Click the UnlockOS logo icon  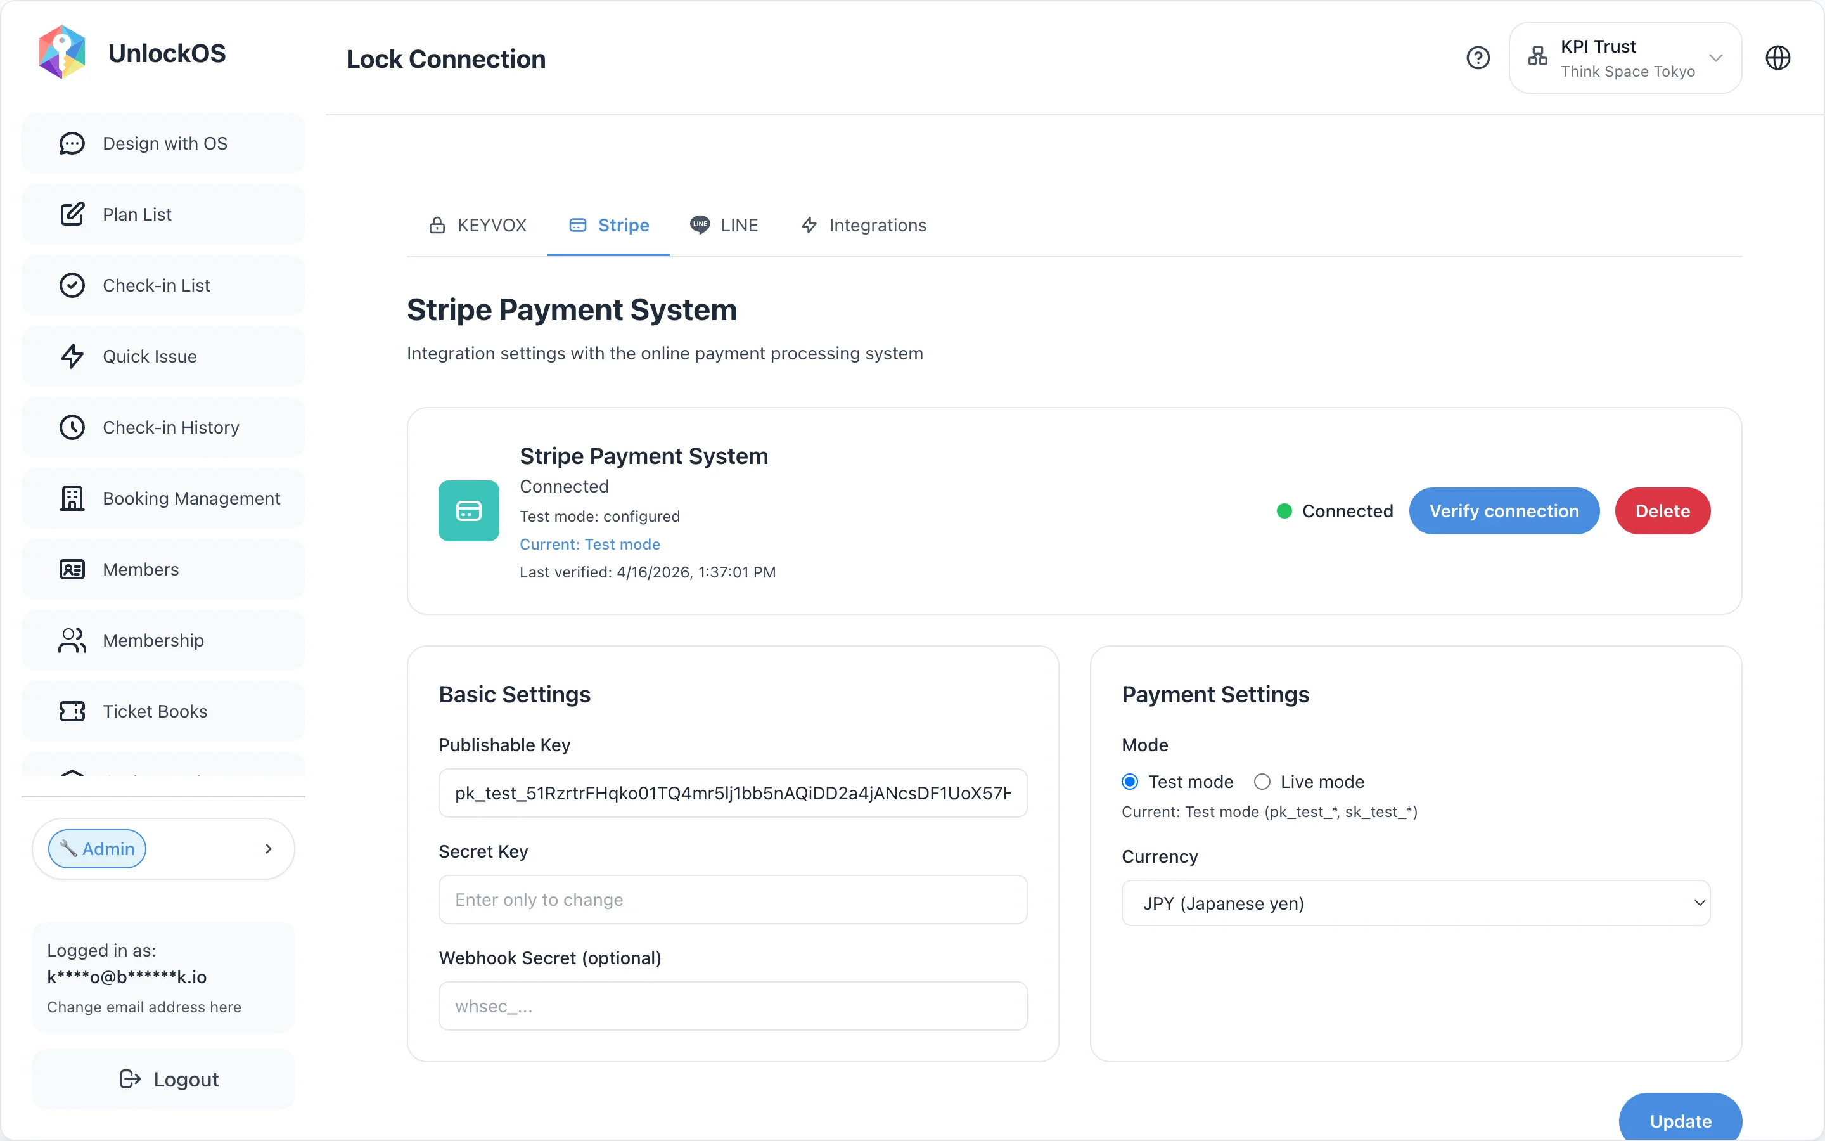[x=62, y=52]
